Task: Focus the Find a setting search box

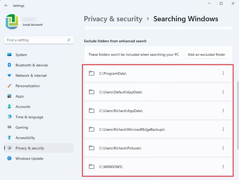Action: point(39,40)
